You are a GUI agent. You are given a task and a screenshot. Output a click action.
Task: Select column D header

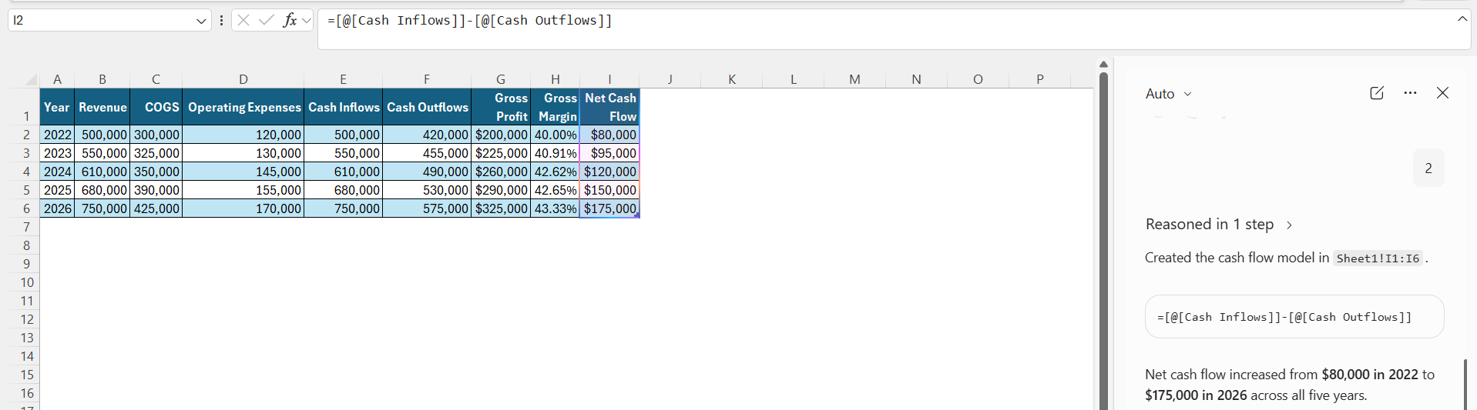point(243,79)
